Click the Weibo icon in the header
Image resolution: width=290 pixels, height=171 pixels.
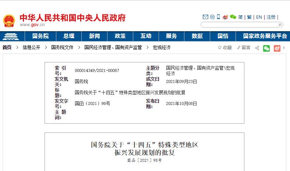coord(225,17)
